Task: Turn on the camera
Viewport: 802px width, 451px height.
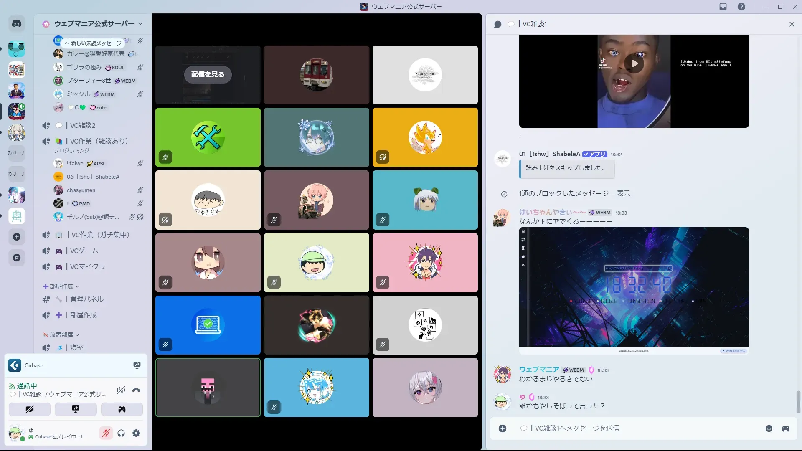Action: tap(30, 409)
